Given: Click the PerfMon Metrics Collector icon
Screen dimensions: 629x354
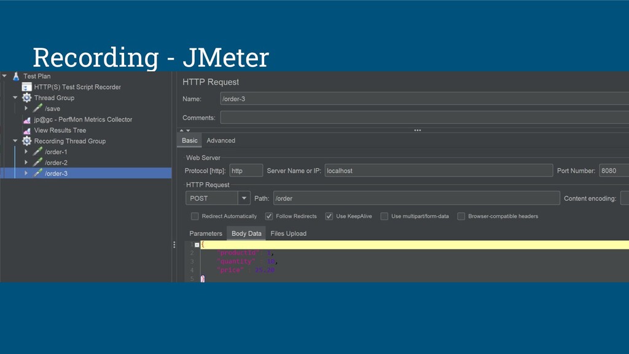Looking at the screenshot, I should (x=26, y=120).
